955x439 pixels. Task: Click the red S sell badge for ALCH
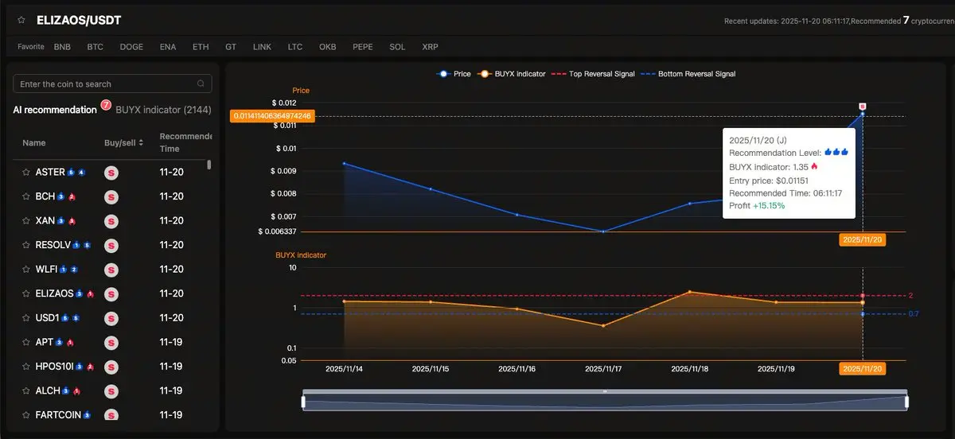tap(111, 390)
